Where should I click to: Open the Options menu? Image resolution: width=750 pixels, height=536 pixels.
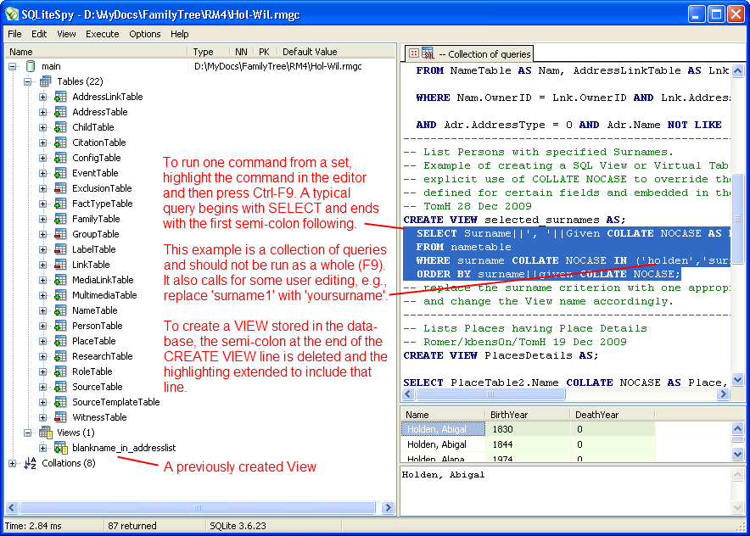click(145, 34)
